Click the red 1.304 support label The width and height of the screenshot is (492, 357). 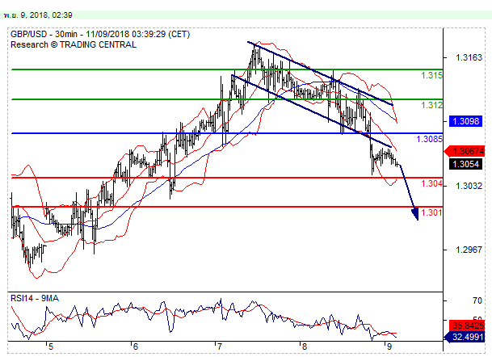(431, 183)
